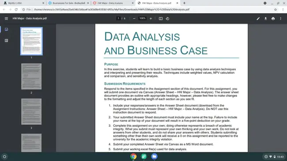
Task: Zoom out with the minus button
Action: point(134,18)
